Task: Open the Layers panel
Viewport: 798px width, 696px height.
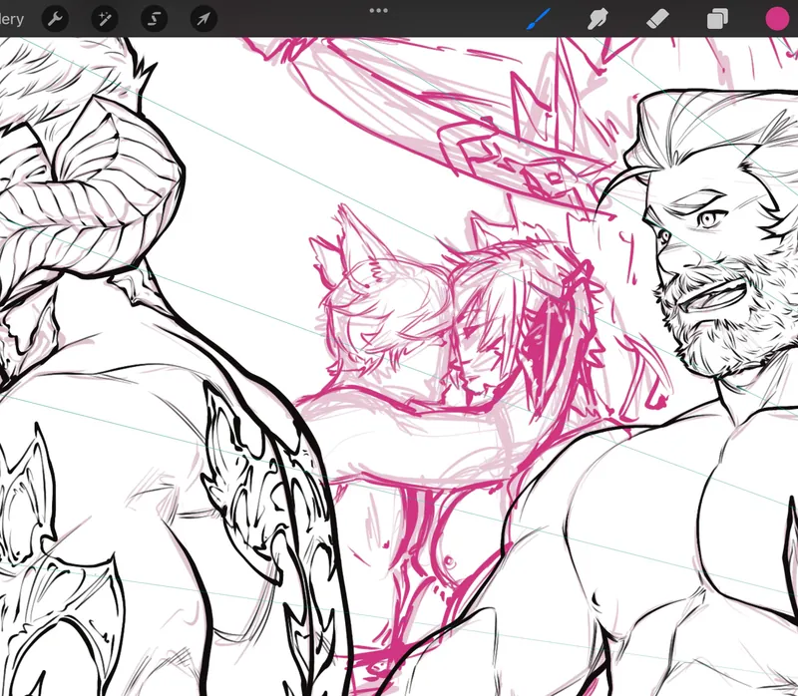Action: 717,19
